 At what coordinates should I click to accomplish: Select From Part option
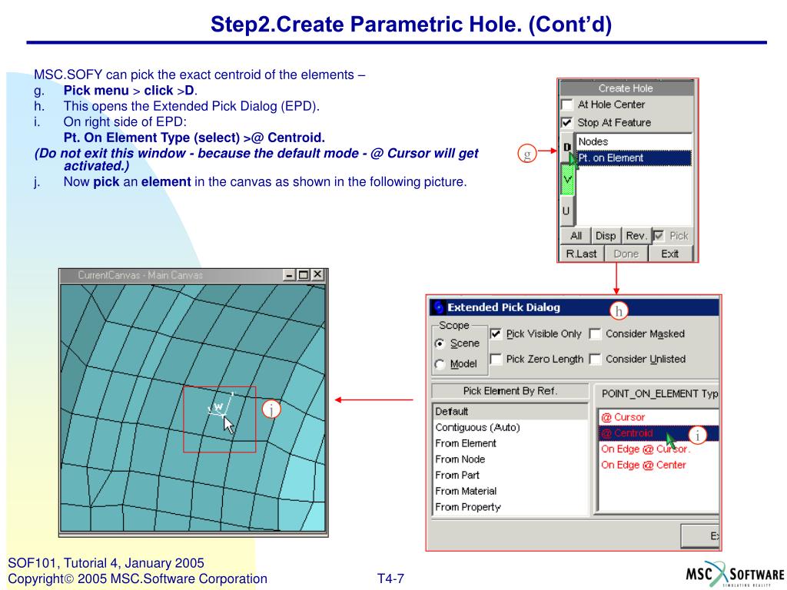click(510, 475)
